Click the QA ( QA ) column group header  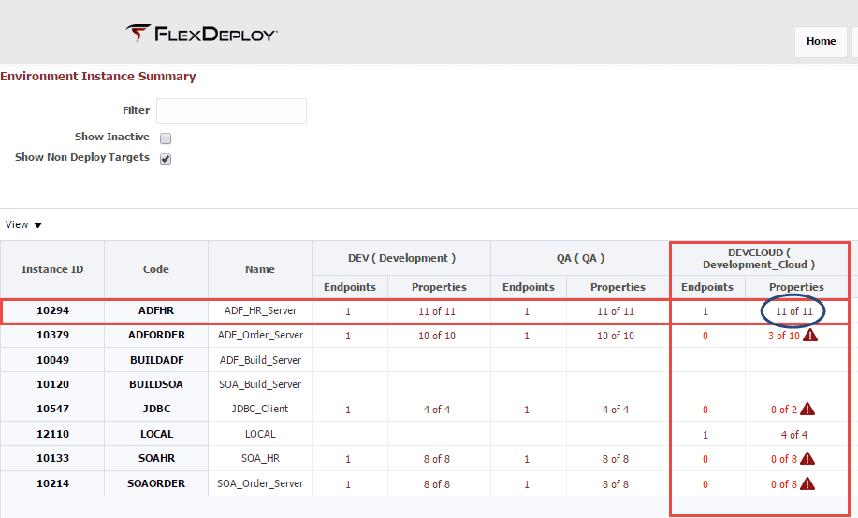[x=580, y=258]
